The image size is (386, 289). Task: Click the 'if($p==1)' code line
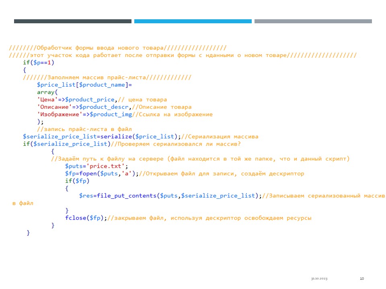(x=38, y=63)
